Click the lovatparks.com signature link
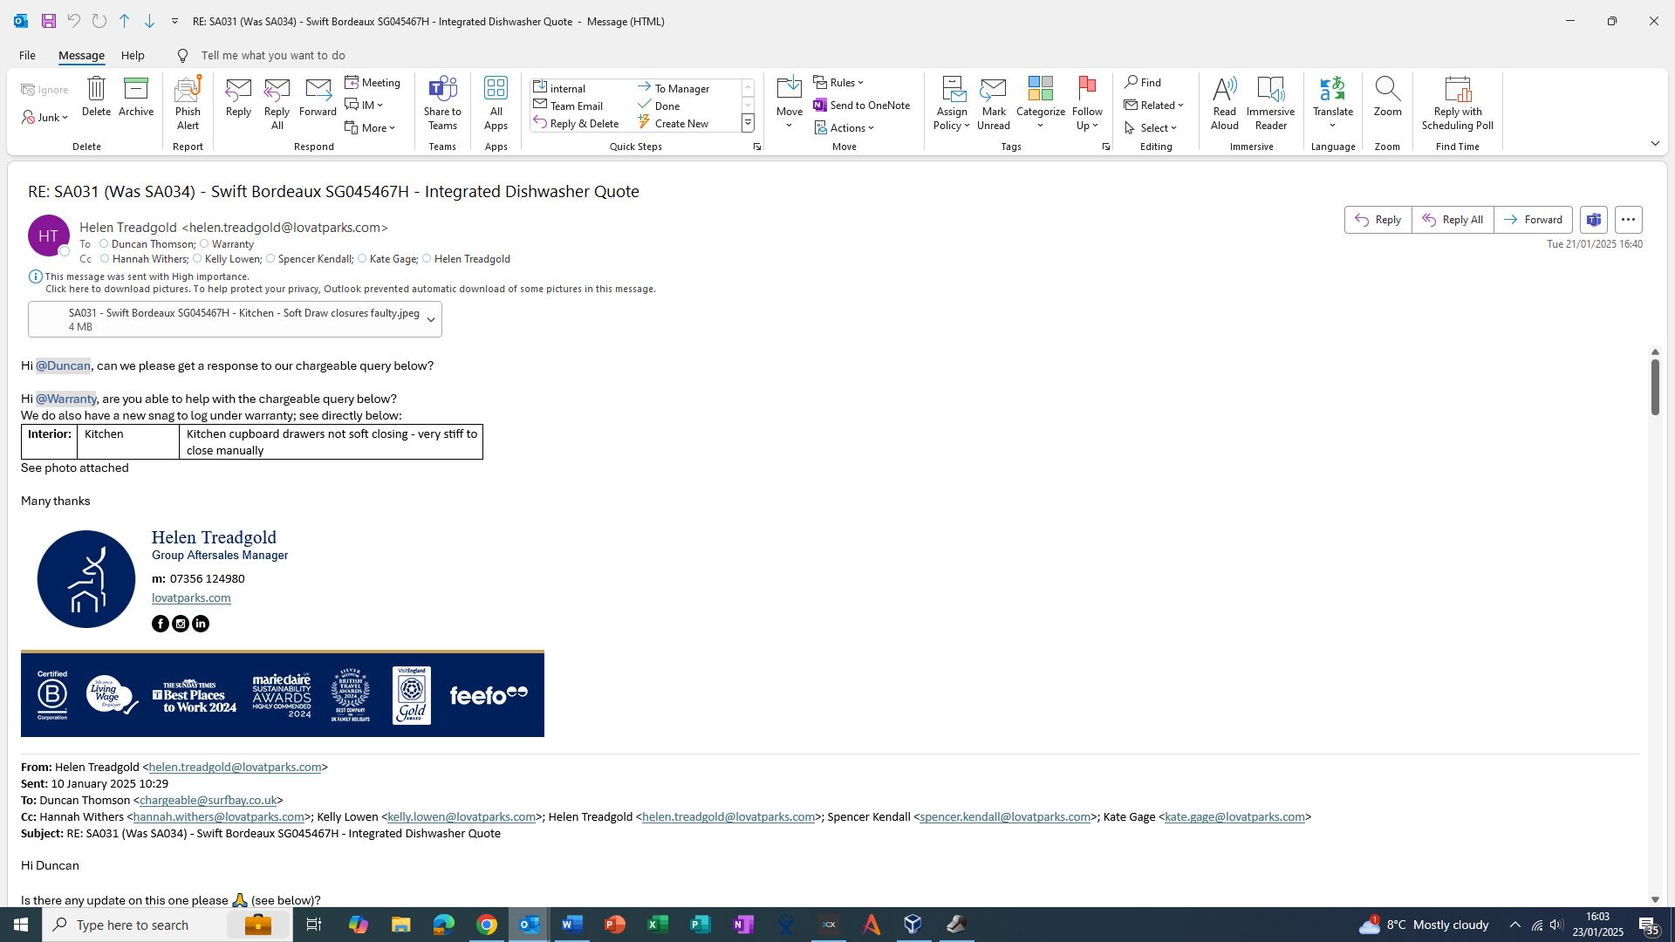The height and width of the screenshot is (942, 1675). coord(191,598)
